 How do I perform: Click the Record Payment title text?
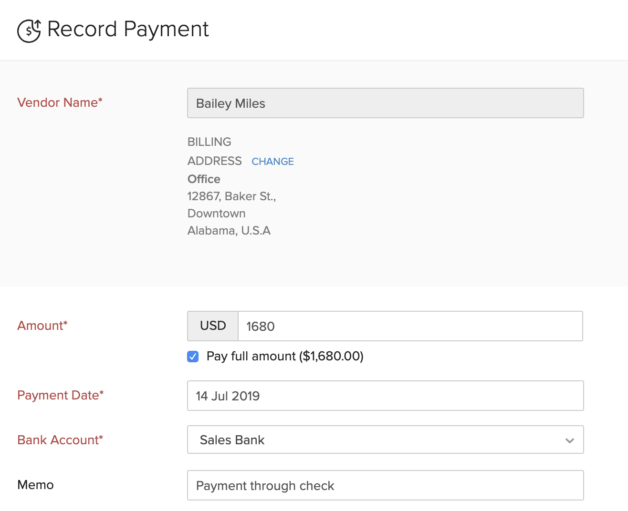[x=127, y=30]
